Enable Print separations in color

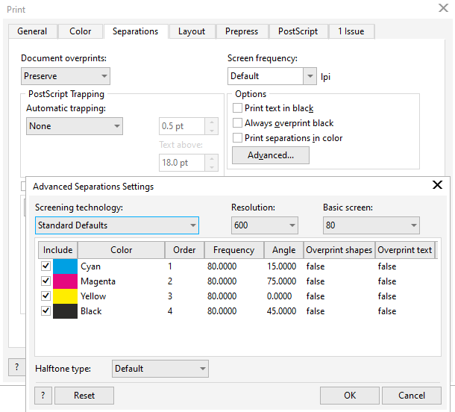(238, 138)
